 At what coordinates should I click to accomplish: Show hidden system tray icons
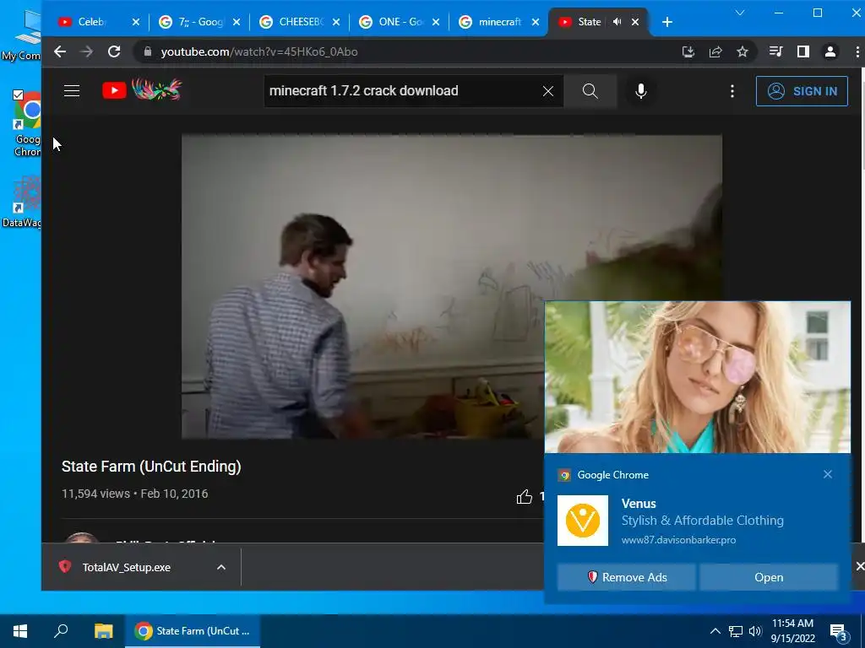715,631
